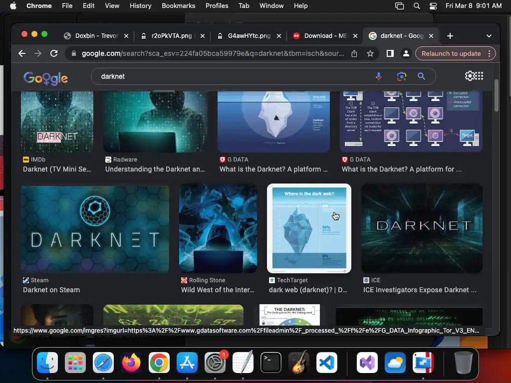The width and height of the screenshot is (511, 383).
Task: Open the Trash in the Dock
Action: (x=464, y=363)
